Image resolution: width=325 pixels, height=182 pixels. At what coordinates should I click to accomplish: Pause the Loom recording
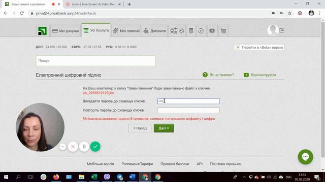point(84,147)
